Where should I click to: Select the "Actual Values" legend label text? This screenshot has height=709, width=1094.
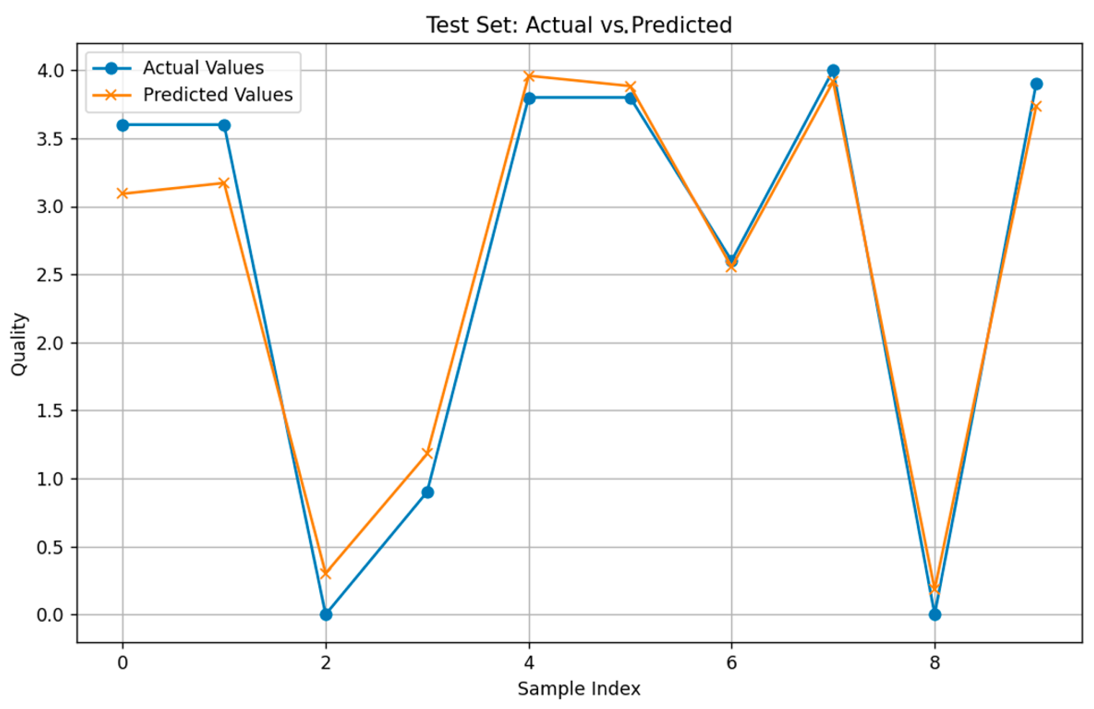pyautogui.click(x=203, y=68)
